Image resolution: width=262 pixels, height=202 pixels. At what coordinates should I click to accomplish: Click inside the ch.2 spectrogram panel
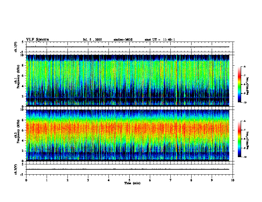click(128, 135)
